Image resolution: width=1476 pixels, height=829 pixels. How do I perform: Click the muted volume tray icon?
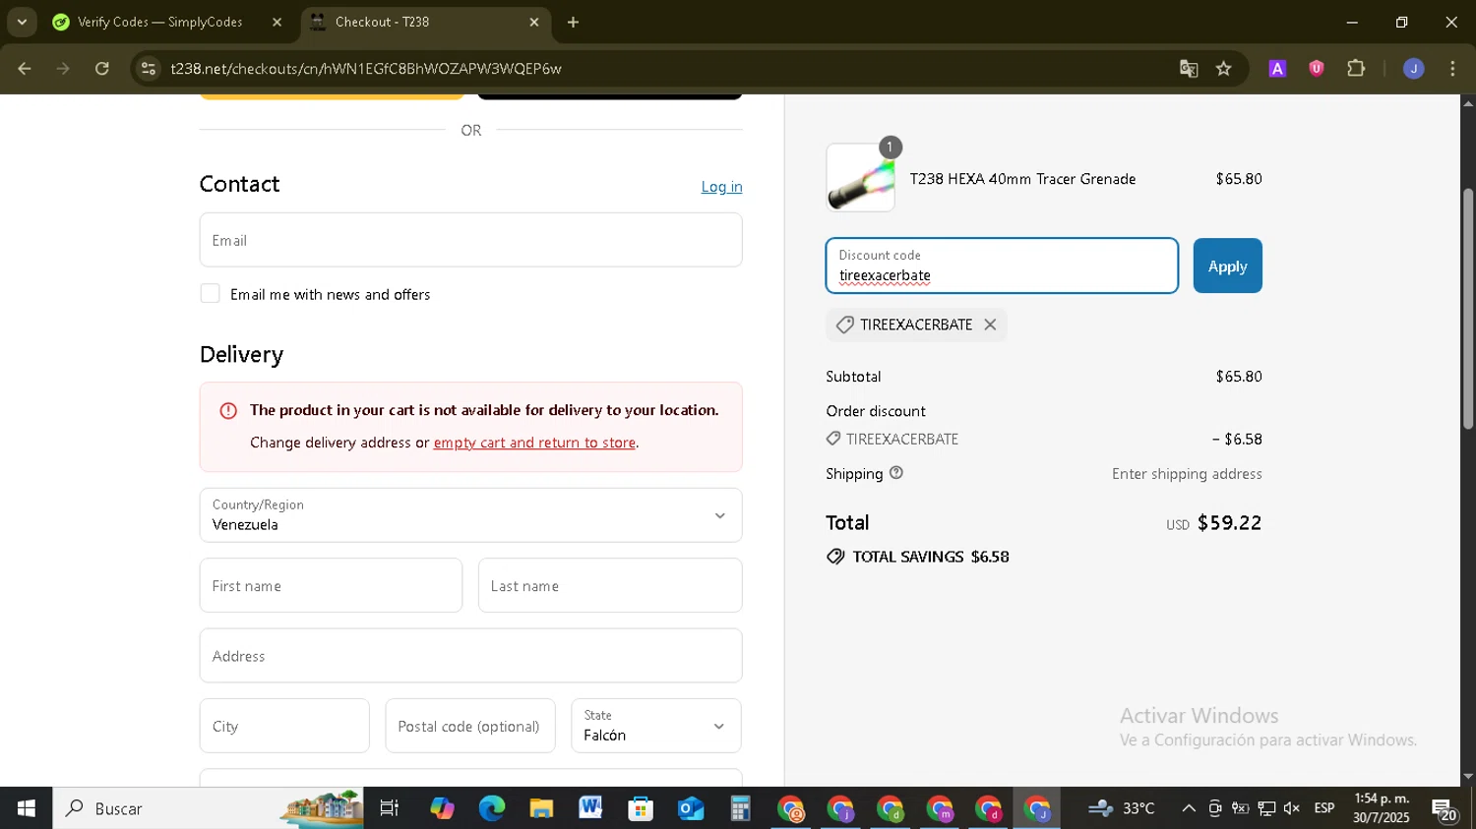point(1292,808)
